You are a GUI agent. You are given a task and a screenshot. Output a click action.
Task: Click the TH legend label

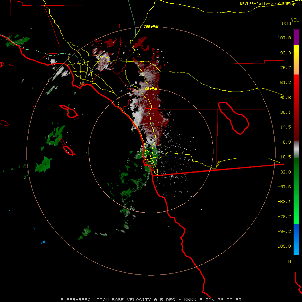(288, 261)
